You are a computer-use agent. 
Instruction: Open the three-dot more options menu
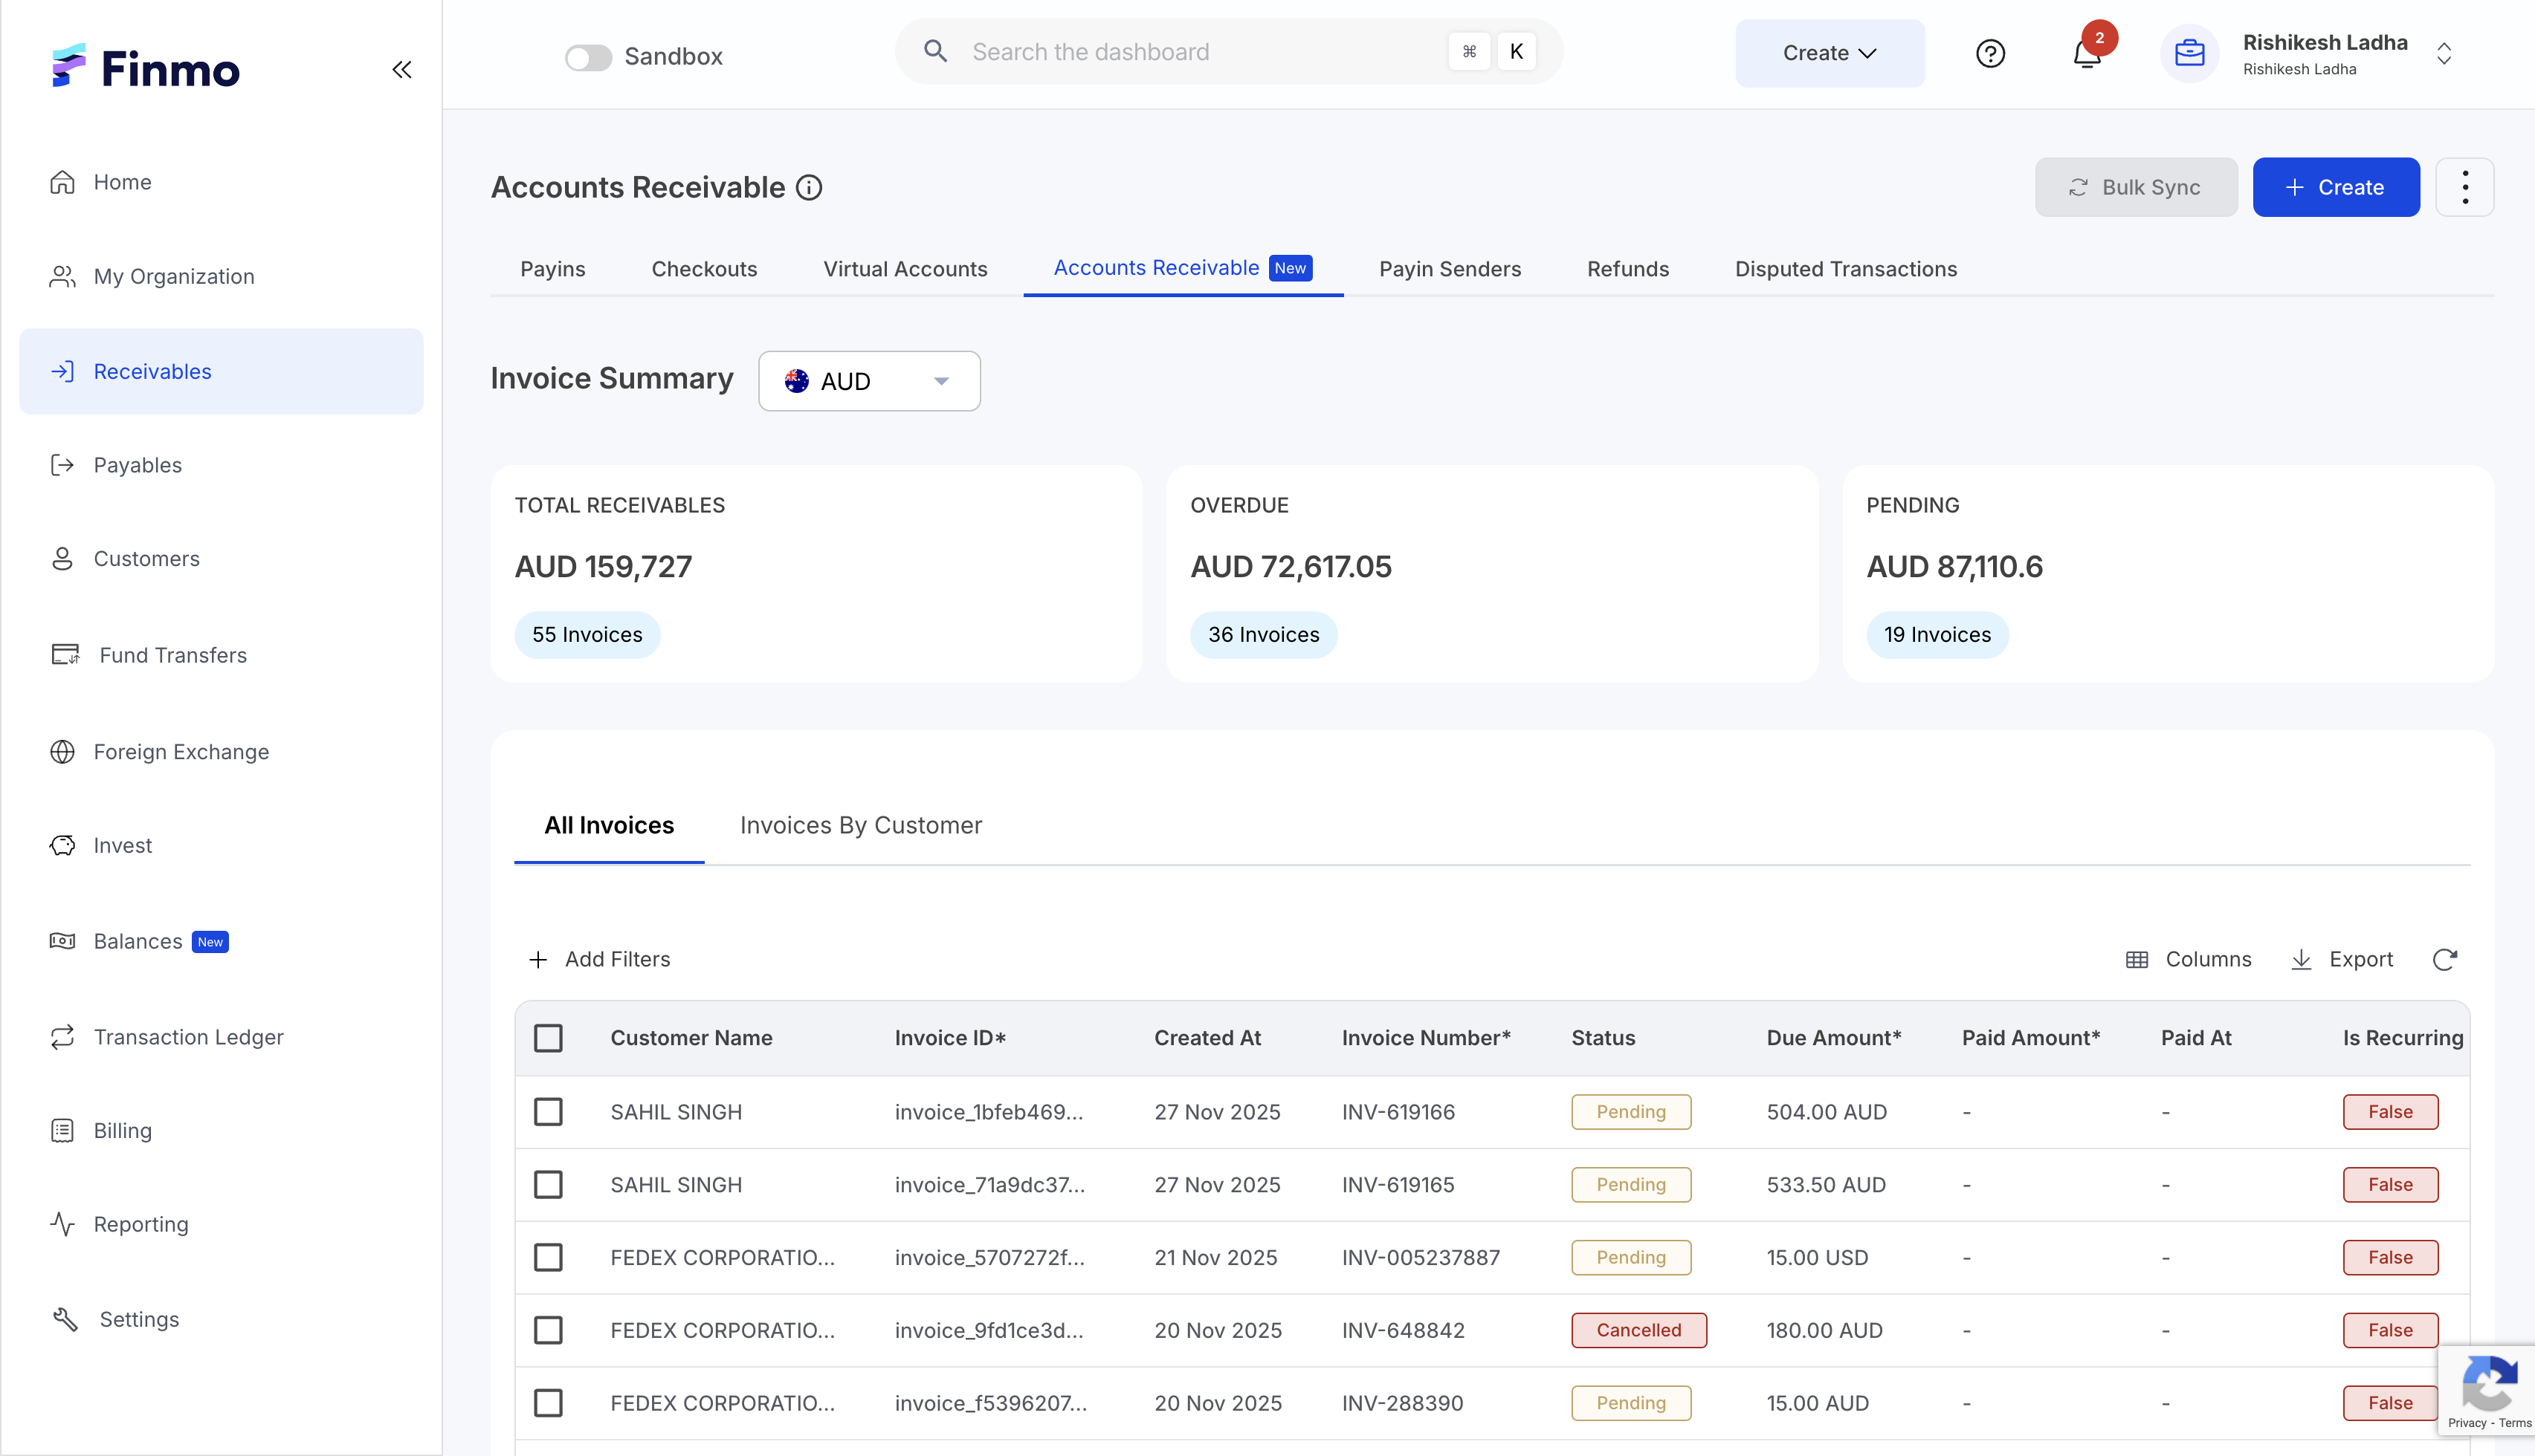(x=2464, y=187)
